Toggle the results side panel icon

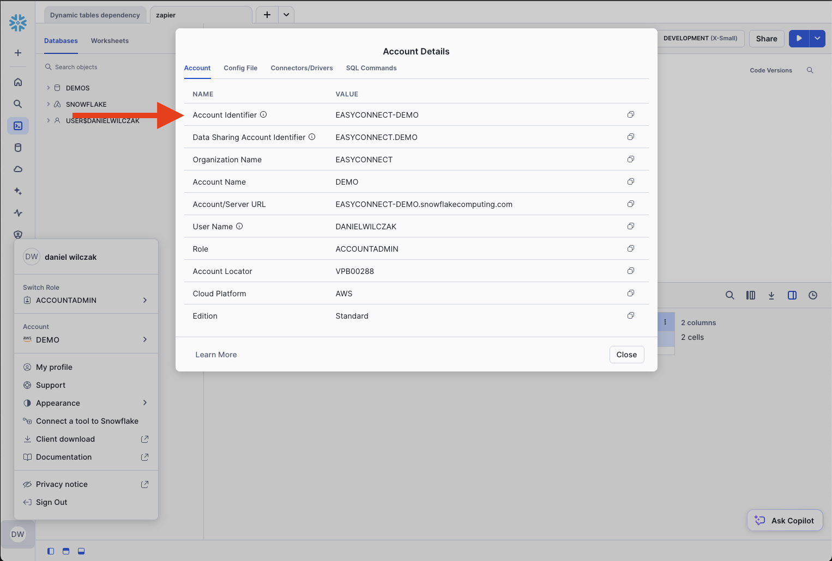tap(792, 295)
